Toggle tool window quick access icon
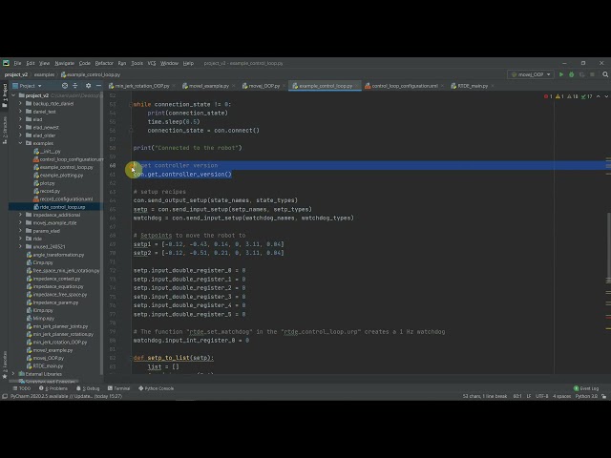This screenshot has height=458, width=611. pyautogui.click(x=5, y=397)
